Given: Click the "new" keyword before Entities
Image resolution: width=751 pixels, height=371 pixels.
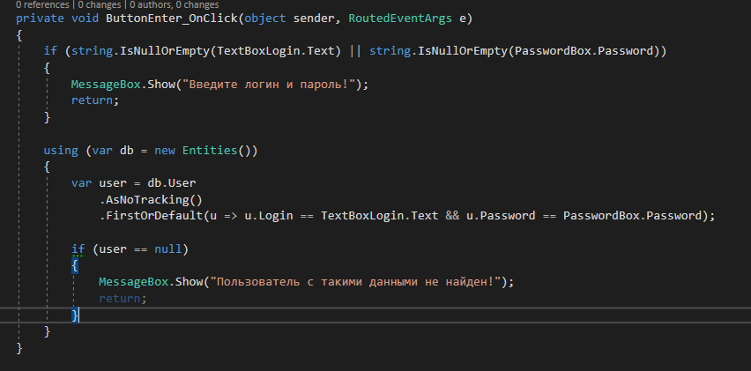Looking at the screenshot, I should 164,151.
